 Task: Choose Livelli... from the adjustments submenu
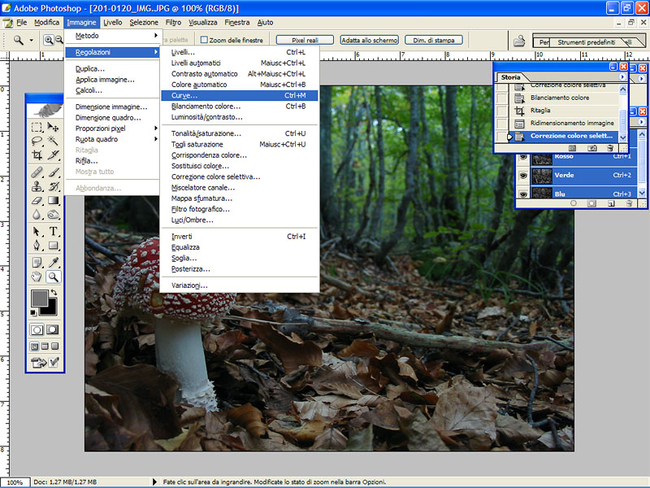[x=239, y=52]
